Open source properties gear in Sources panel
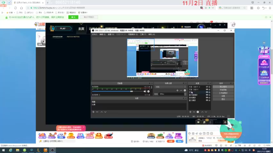The image size is (273, 153). point(198,112)
